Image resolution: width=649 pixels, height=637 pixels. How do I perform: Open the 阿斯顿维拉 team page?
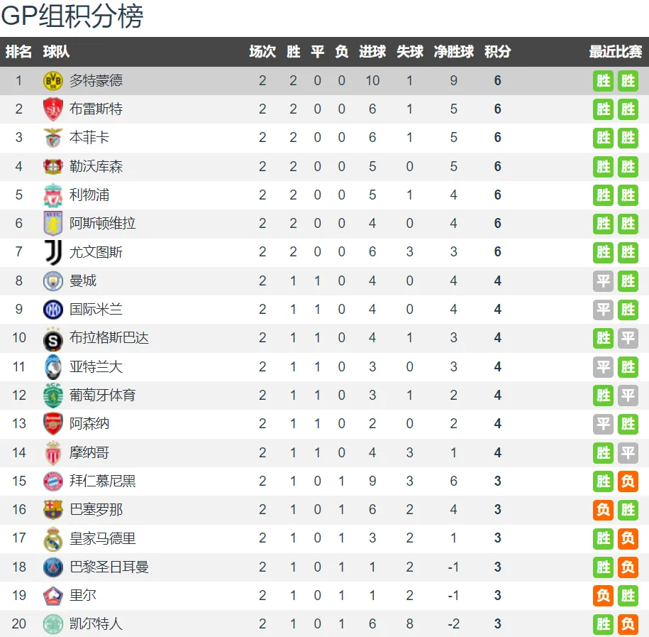point(102,224)
